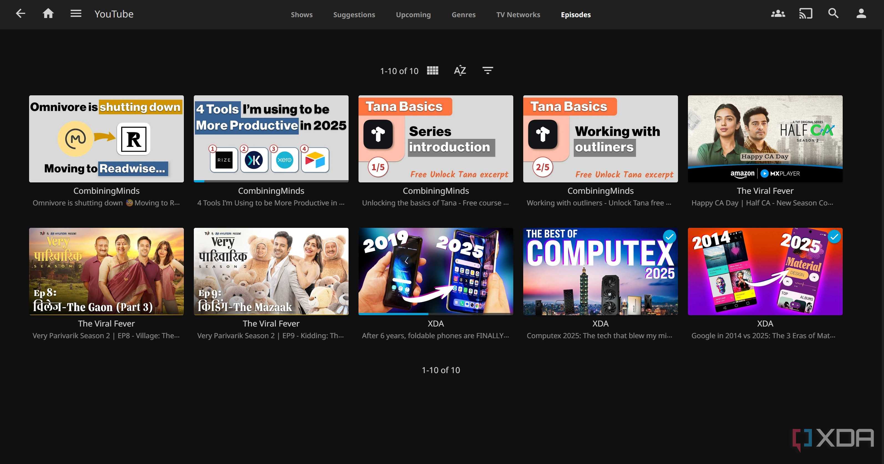Open 'Omnivore is shutting down' episode title
This screenshot has height=464, width=884.
pos(106,203)
